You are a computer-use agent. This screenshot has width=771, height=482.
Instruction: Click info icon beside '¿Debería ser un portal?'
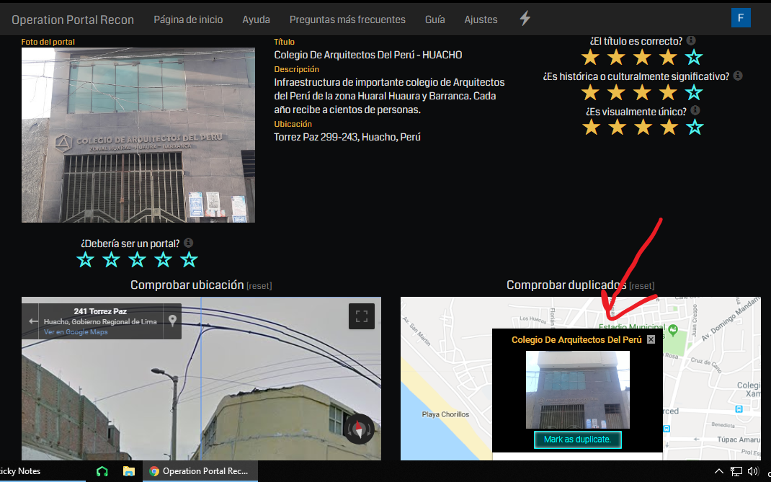tap(188, 243)
